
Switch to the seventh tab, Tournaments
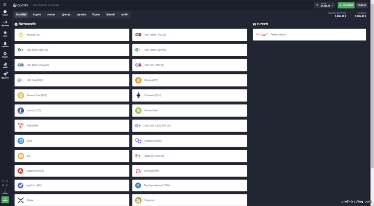(110, 15)
